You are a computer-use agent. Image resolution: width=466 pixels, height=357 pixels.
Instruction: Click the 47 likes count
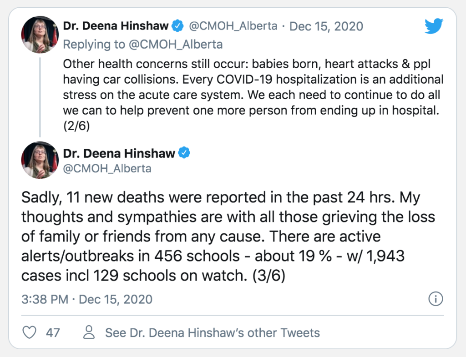53,332
